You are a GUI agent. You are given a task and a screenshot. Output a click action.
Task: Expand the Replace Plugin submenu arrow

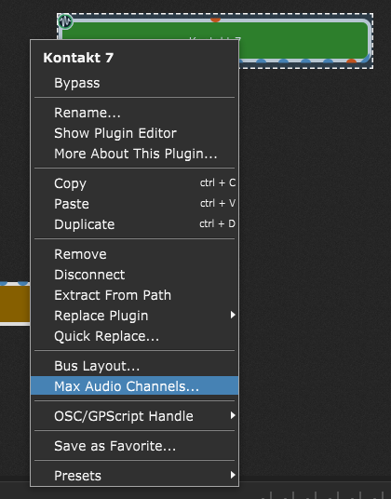233,315
